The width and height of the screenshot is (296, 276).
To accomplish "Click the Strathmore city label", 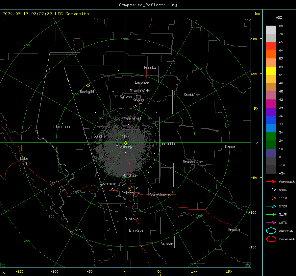I will click(160, 194).
